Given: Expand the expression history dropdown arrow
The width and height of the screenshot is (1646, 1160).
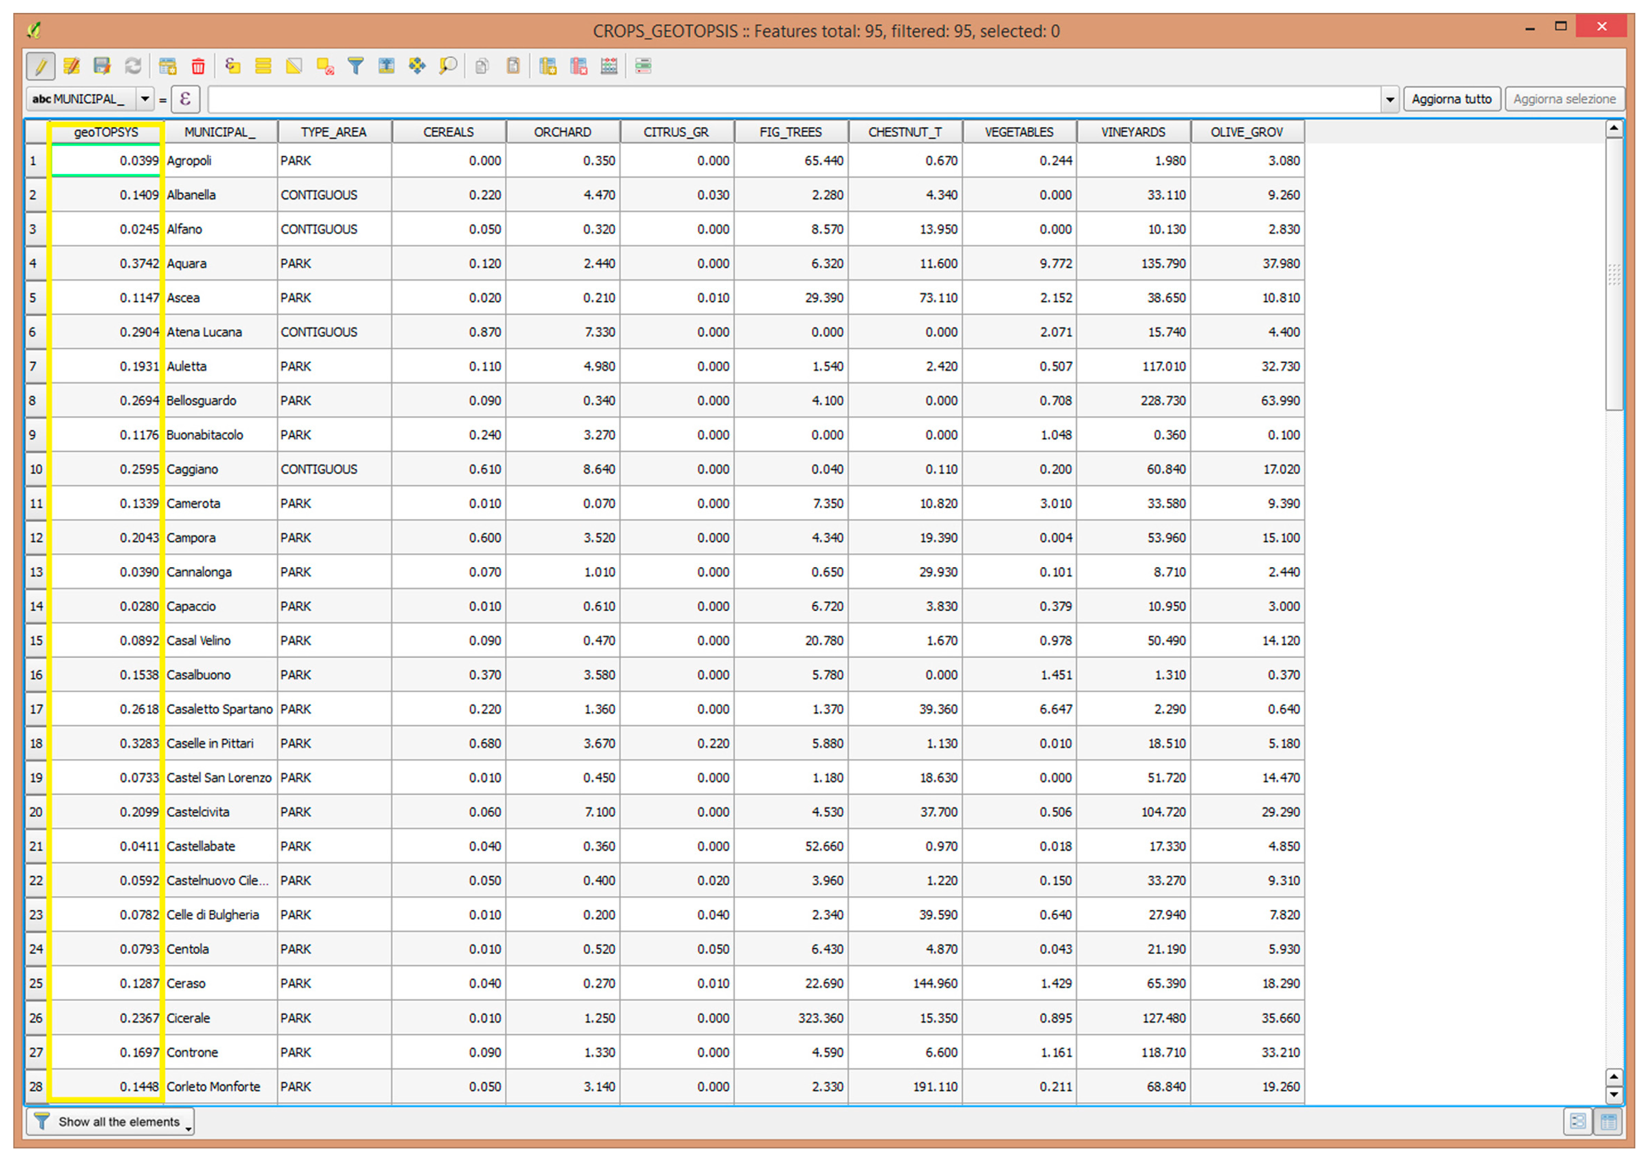Looking at the screenshot, I should (1389, 100).
